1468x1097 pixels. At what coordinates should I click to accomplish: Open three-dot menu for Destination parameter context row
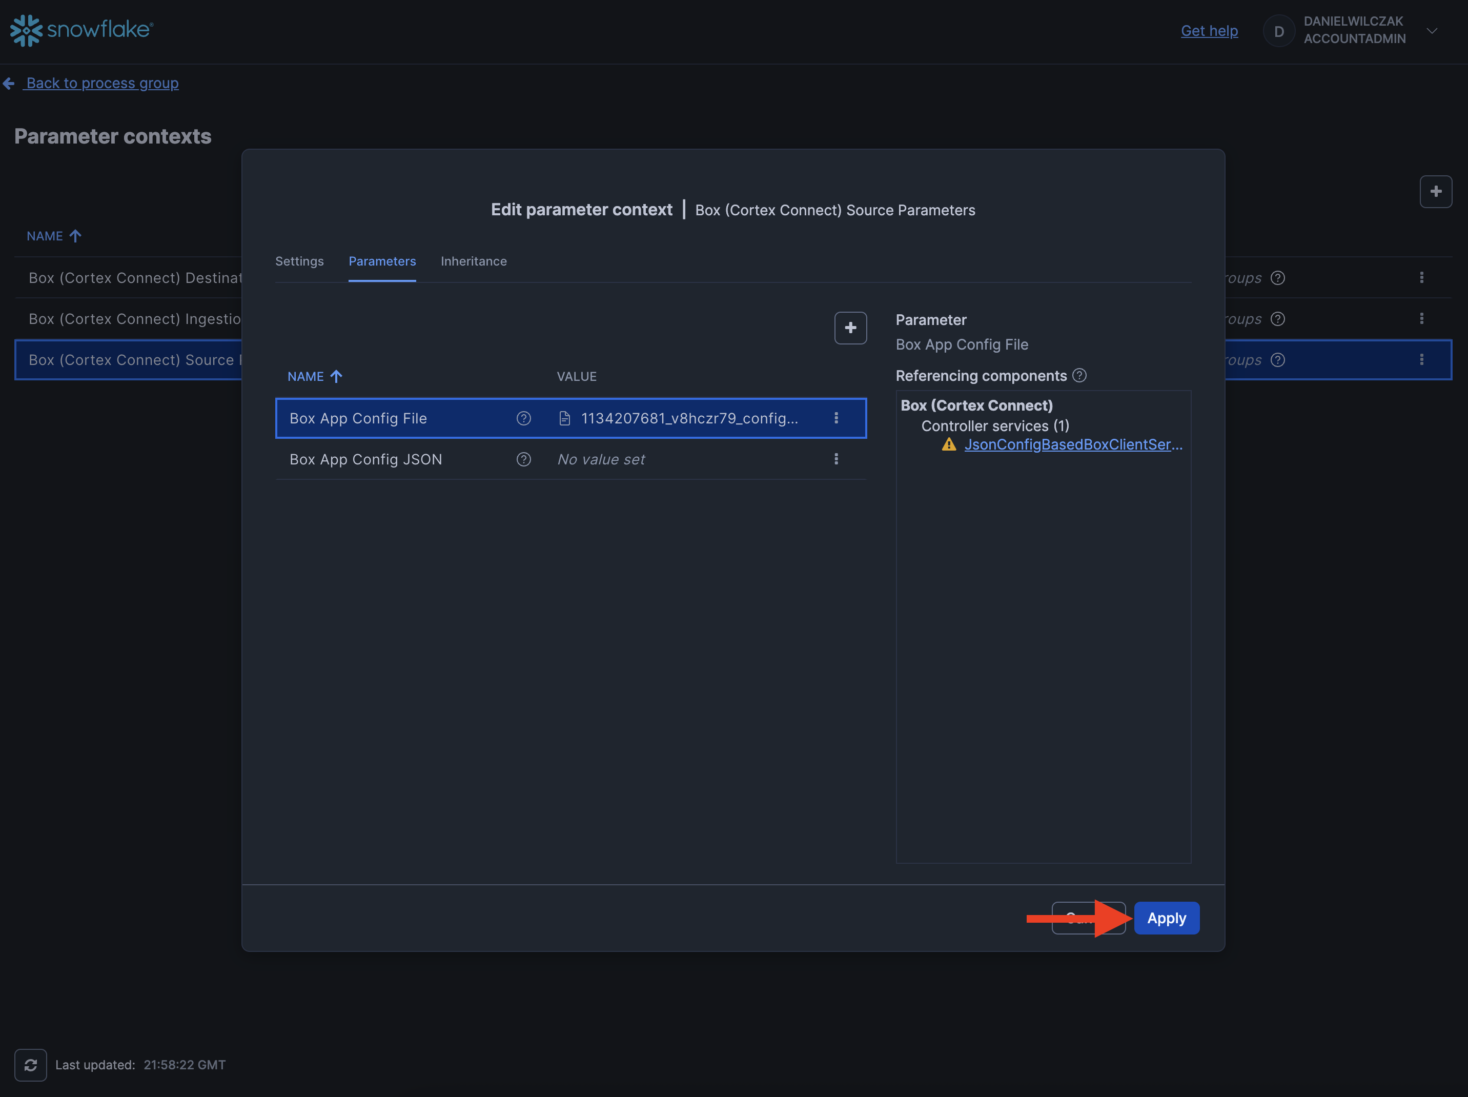[1421, 277]
